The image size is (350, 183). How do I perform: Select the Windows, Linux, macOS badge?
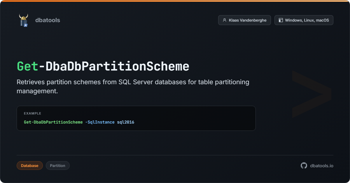304,20
